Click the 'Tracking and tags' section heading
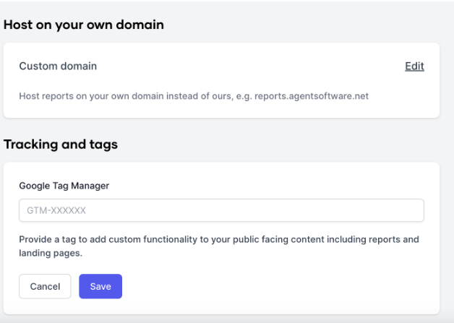This screenshot has height=323, width=454. (x=61, y=144)
